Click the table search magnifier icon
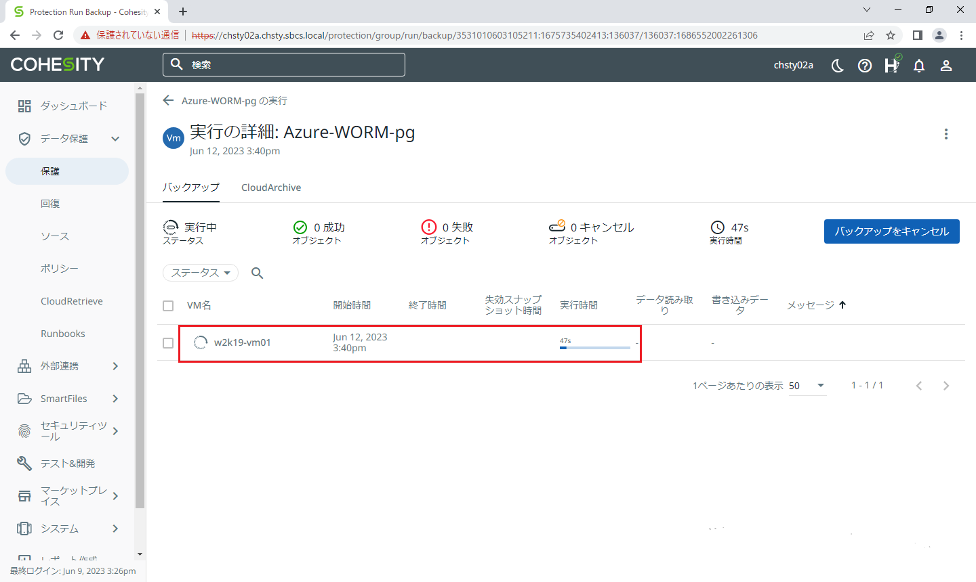Image resolution: width=976 pixels, height=582 pixels. (x=258, y=273)
